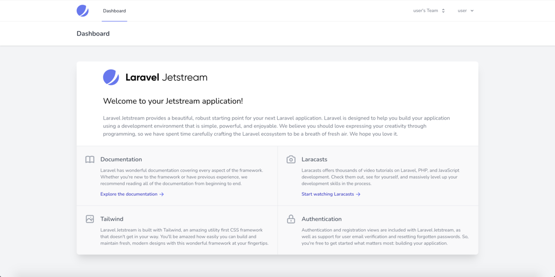Click the Laracasts camera icon
The width and height of the screenshot is (555, 277).
point(291,160)
